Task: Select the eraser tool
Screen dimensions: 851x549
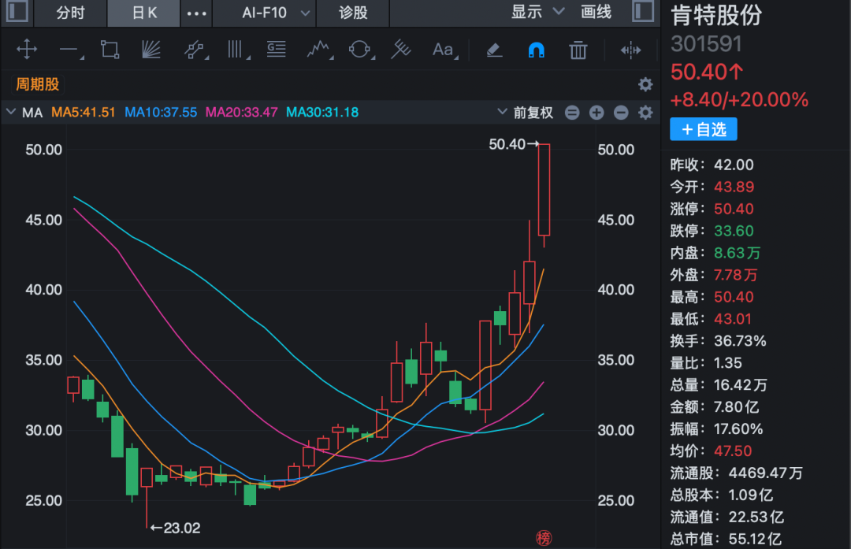Action: pos(494,50)
